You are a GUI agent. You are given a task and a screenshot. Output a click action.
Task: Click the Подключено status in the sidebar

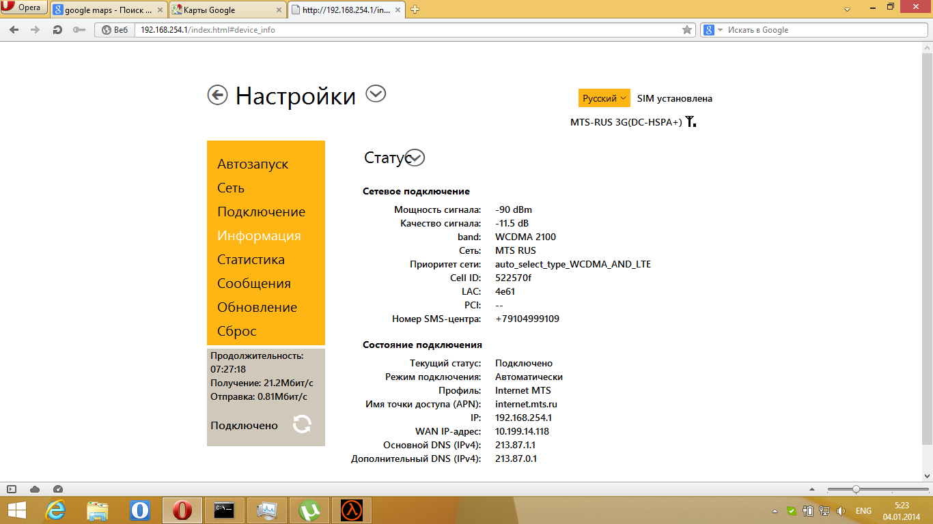click(244, 426)
